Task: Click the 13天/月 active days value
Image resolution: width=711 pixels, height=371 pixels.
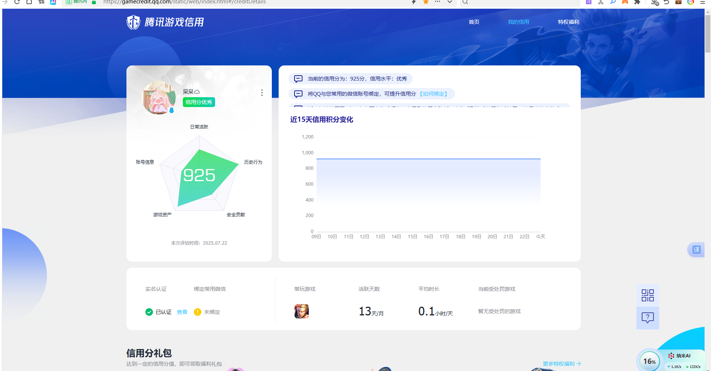Action: pos(371,311)
